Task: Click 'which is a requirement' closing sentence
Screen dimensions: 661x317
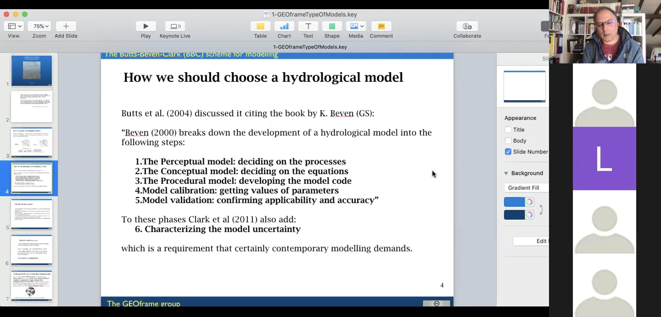Action: click(267, 248)
